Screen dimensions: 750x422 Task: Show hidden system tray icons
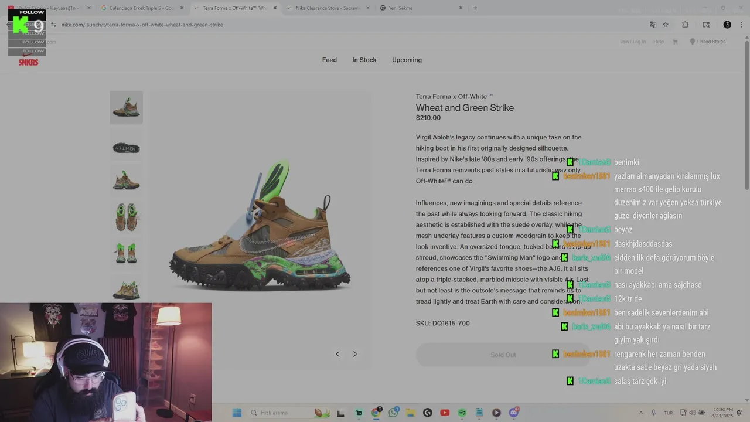tap(640, 413)
